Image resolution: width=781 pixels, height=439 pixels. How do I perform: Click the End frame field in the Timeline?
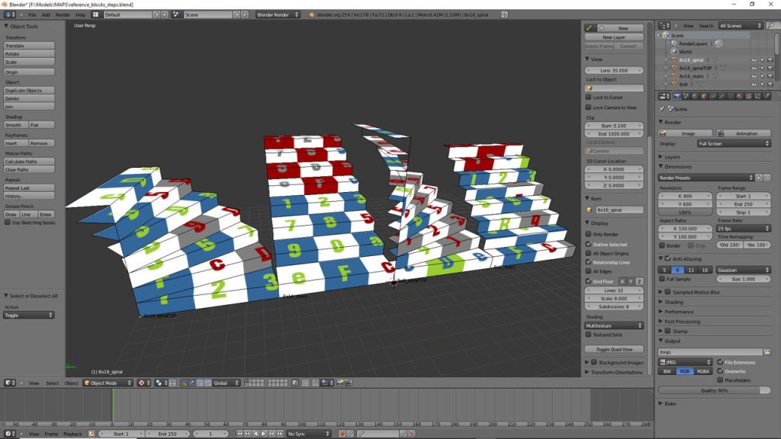click(x=169, y=433)
